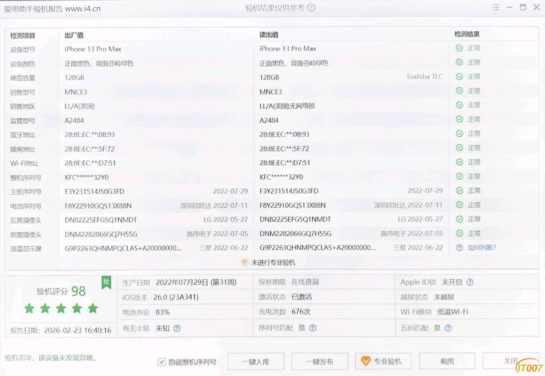Click 在线查询 for warranty period
This screenshot has height=376, width=545.
[305, 282]
